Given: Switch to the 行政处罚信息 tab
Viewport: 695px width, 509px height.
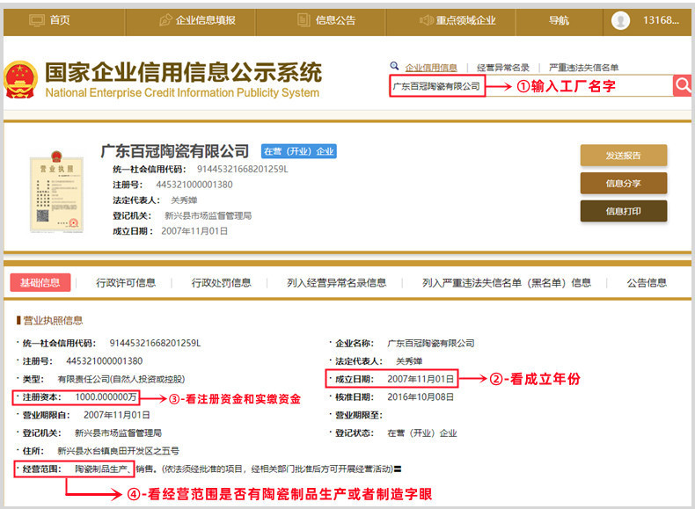Looking at the screenshot, I should point(221,282).
